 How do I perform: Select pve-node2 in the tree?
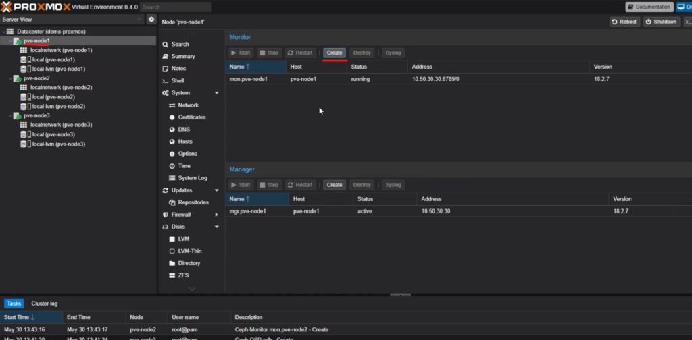[x=36, y=78]
